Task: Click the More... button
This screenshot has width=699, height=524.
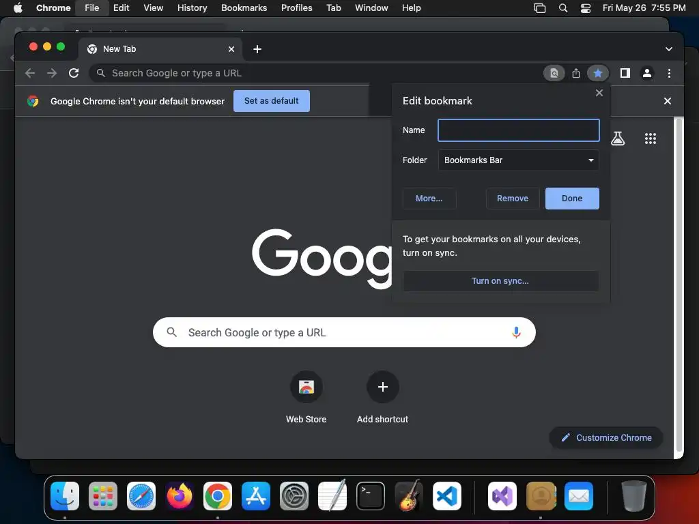Action: (x=429, y=199)
